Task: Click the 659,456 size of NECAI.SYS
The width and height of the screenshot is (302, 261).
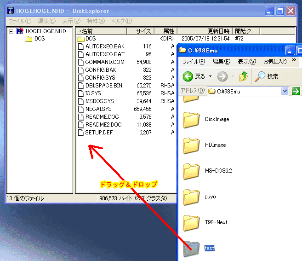Action: pyautogui.click(x=142, y=109)
